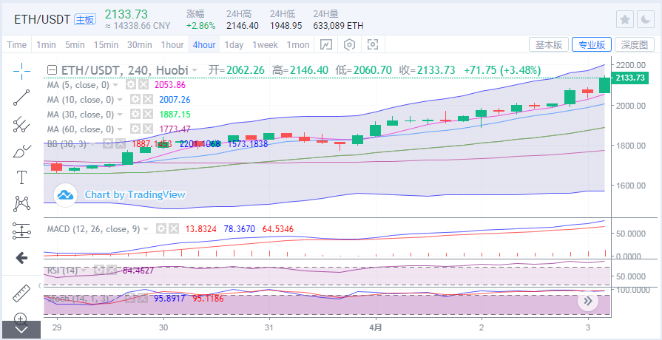Switch to the Time line view

tap(16, 44)
